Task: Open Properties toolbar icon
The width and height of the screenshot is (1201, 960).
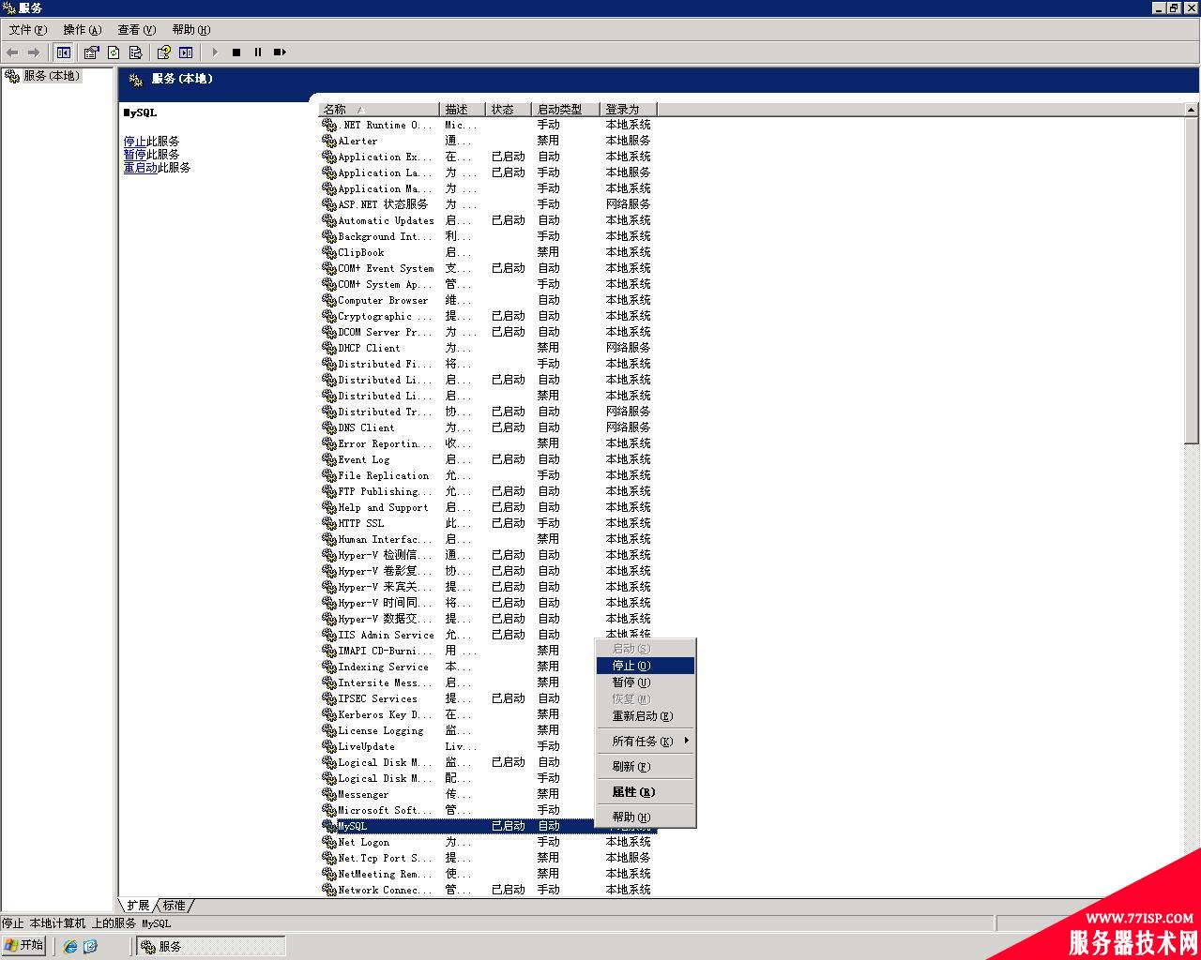Action: pyautogui.click(x=91, y=52)
